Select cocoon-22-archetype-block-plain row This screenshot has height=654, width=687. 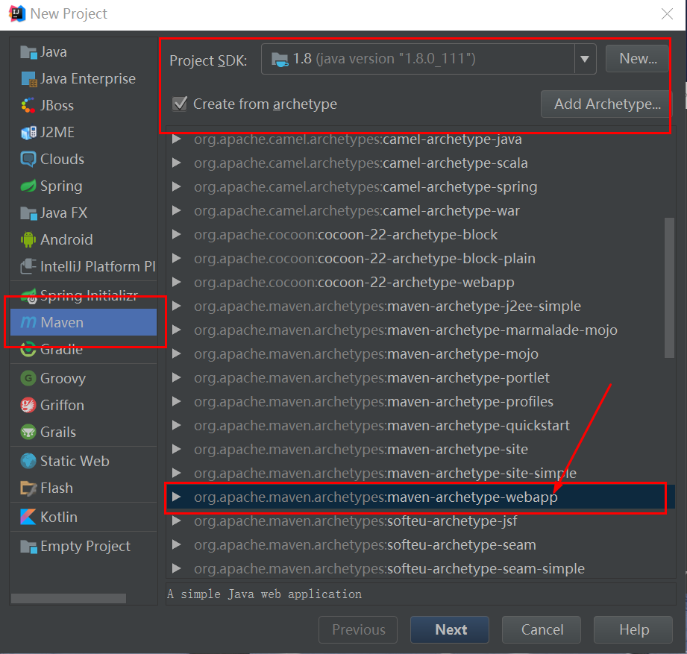420,259
